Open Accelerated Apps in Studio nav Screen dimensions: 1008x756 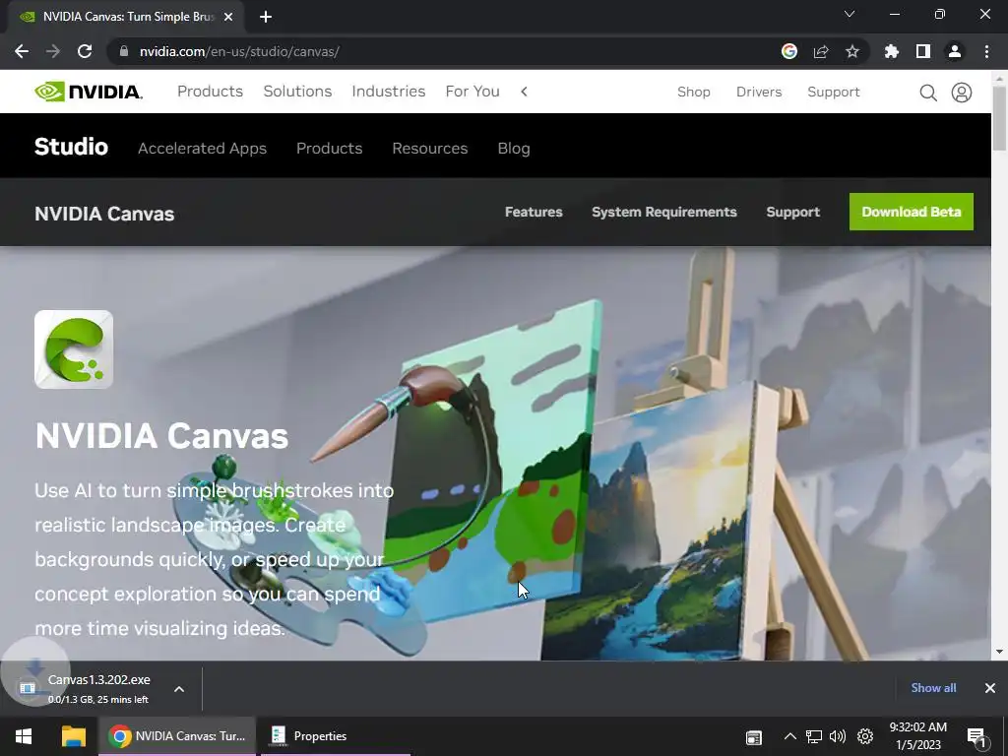tap(203, 149)
